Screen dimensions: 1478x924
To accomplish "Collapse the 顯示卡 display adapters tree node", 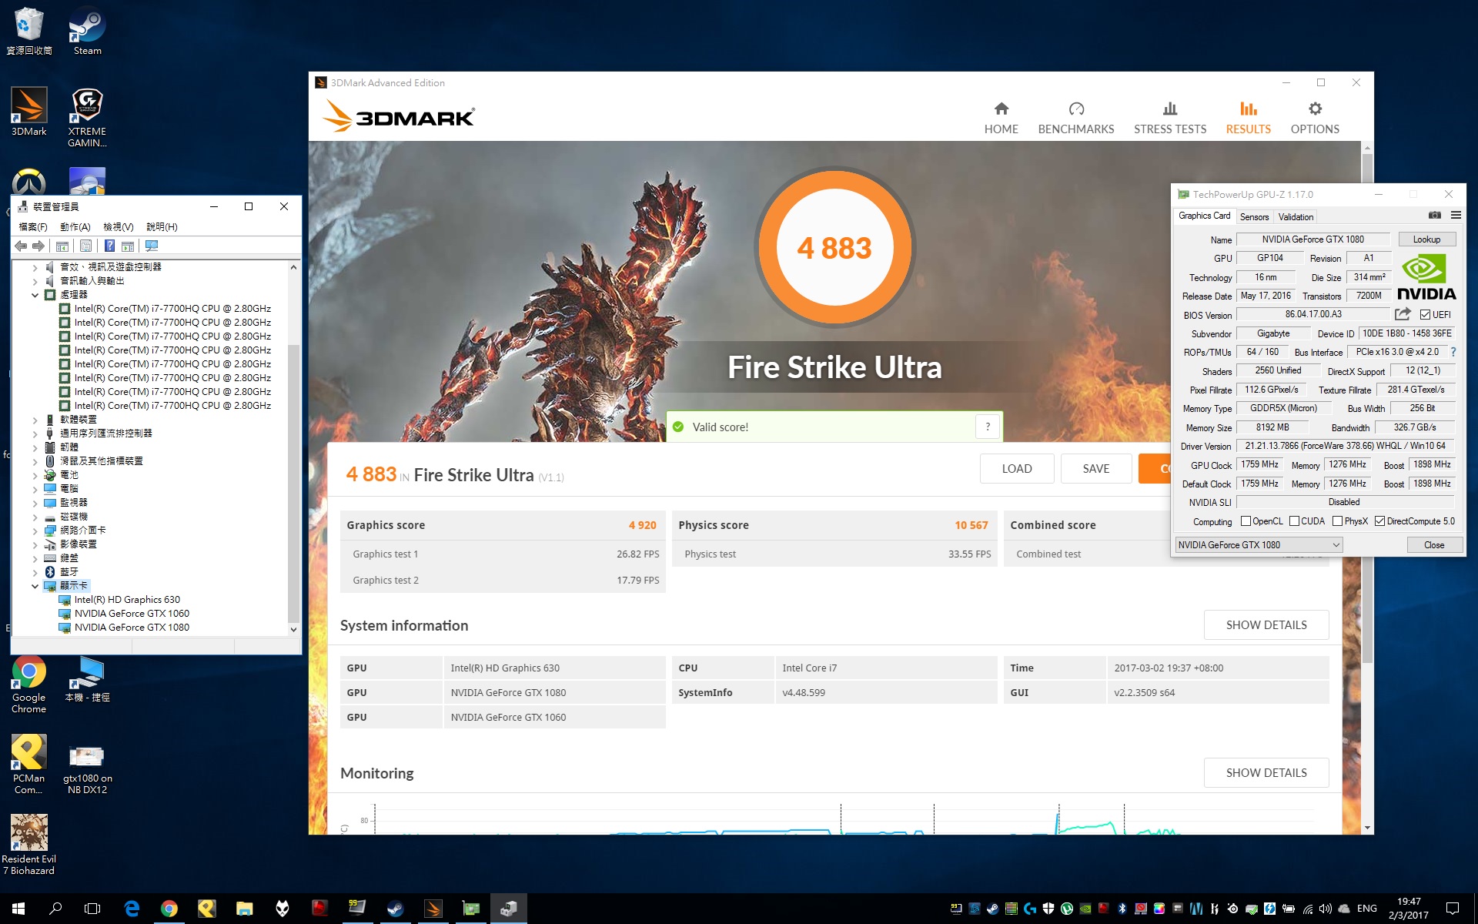I will click(35, 586).
